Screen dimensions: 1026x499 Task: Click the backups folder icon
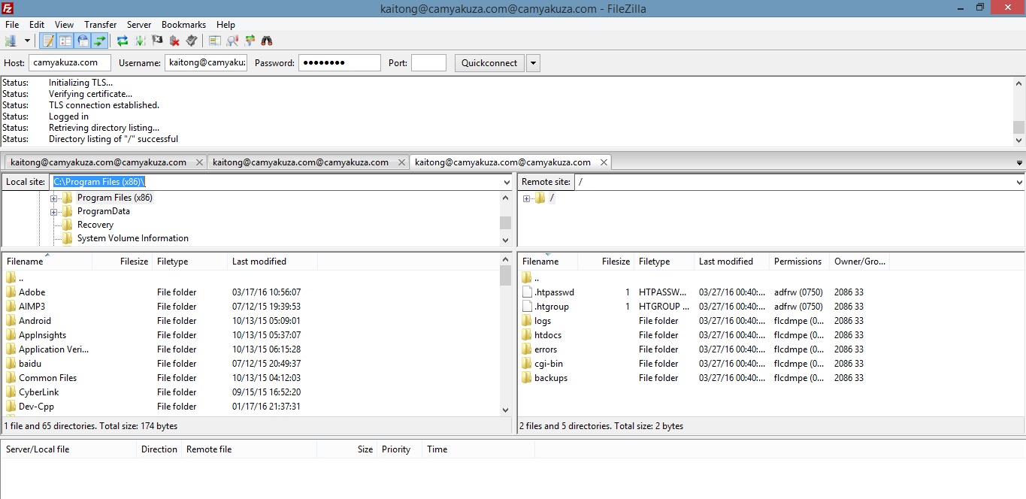(526, 378)
